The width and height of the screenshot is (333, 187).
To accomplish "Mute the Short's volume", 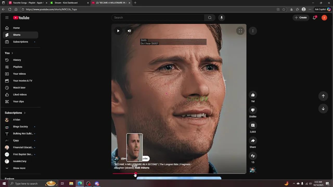I will 129,31.
